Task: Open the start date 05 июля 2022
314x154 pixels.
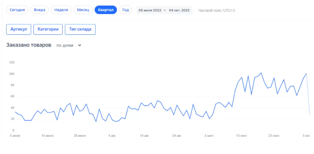Action: click(150, 10)
